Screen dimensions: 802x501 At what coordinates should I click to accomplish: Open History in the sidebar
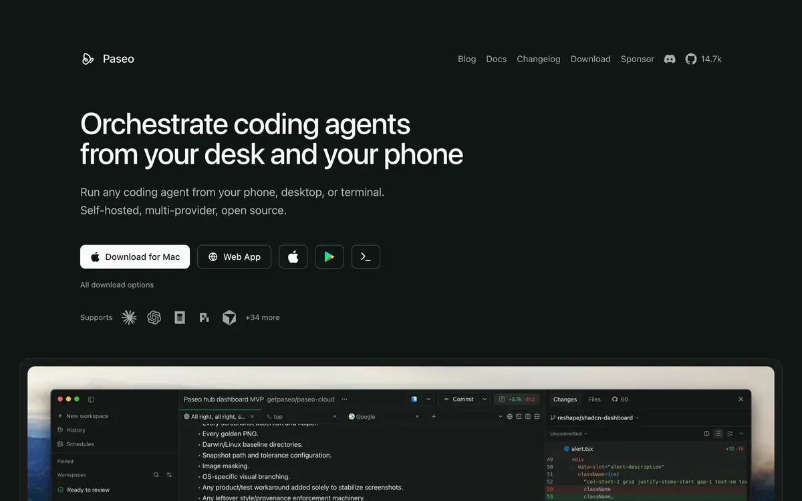[72, 430]
